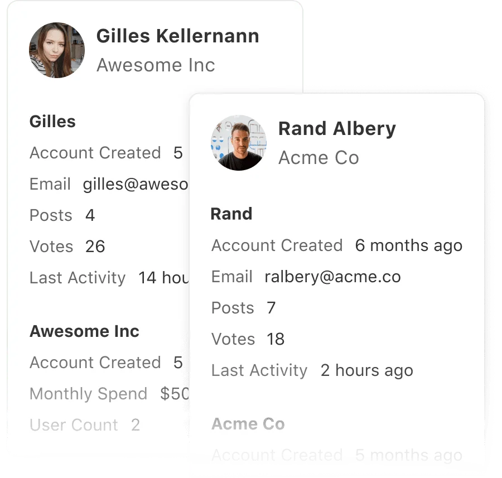Screen dimensions: 502x478
Task: Select the Rand section heading
Action: (231, 214)
